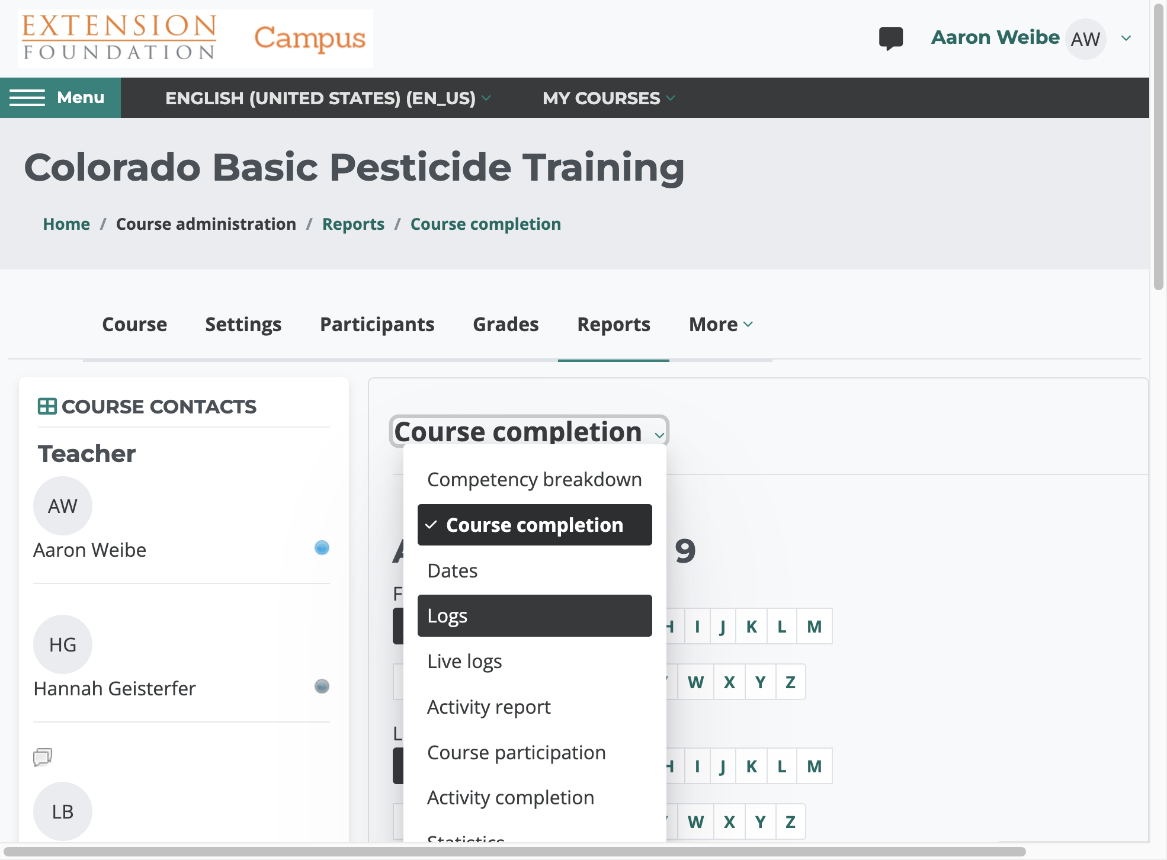Click Aaron Weibe's AW avatar in contacts
The image size is (1167, 860).
[x=63, y=506]
